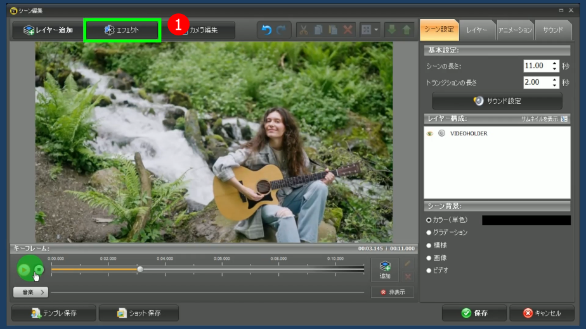Select ビデオ background radio option

(x=429, y=270)
